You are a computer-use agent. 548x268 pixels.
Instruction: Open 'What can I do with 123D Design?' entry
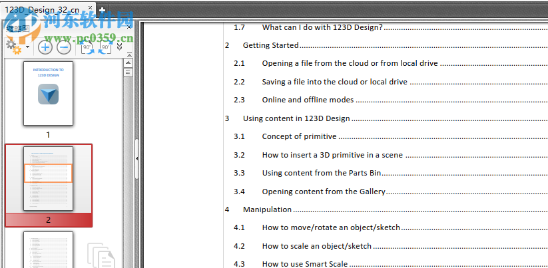[x=322, y=27]
